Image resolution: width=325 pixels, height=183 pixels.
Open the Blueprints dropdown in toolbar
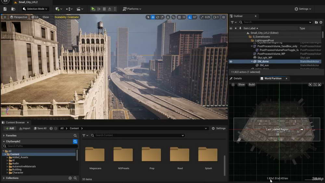pos(69,9)
